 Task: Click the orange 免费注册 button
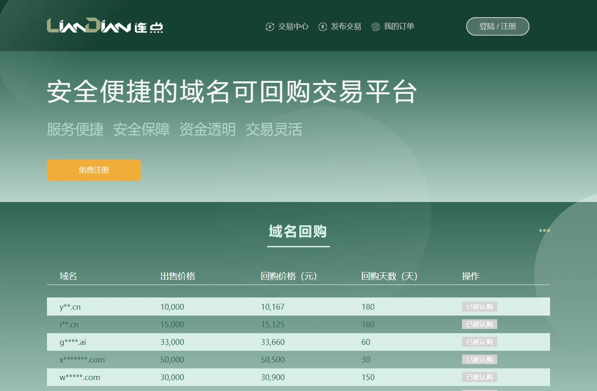[94, 170]
